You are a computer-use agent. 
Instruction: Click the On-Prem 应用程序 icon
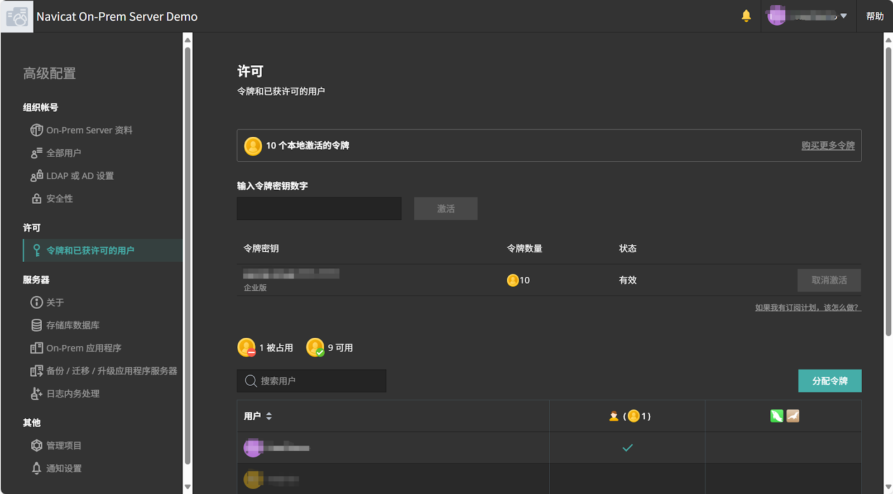click(36, 348)
